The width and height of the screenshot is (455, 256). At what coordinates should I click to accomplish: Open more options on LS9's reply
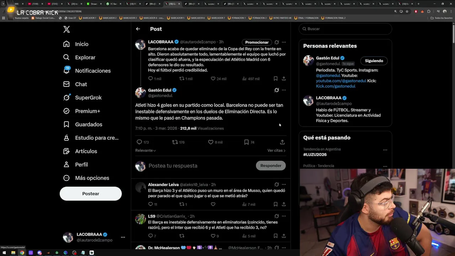coord(284,216)
